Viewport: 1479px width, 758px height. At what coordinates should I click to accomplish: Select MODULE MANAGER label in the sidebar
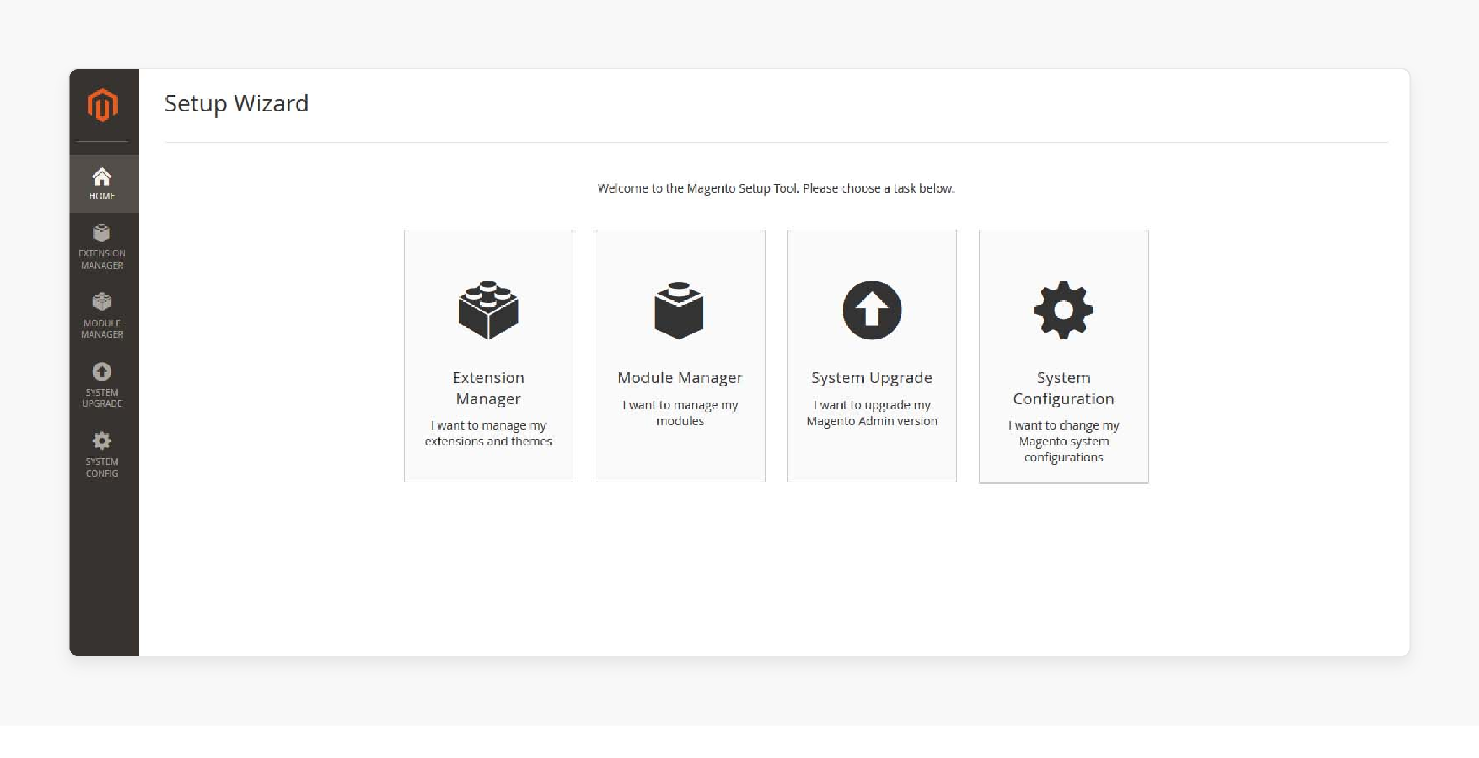pyautogui.click(x=102, y=329)
